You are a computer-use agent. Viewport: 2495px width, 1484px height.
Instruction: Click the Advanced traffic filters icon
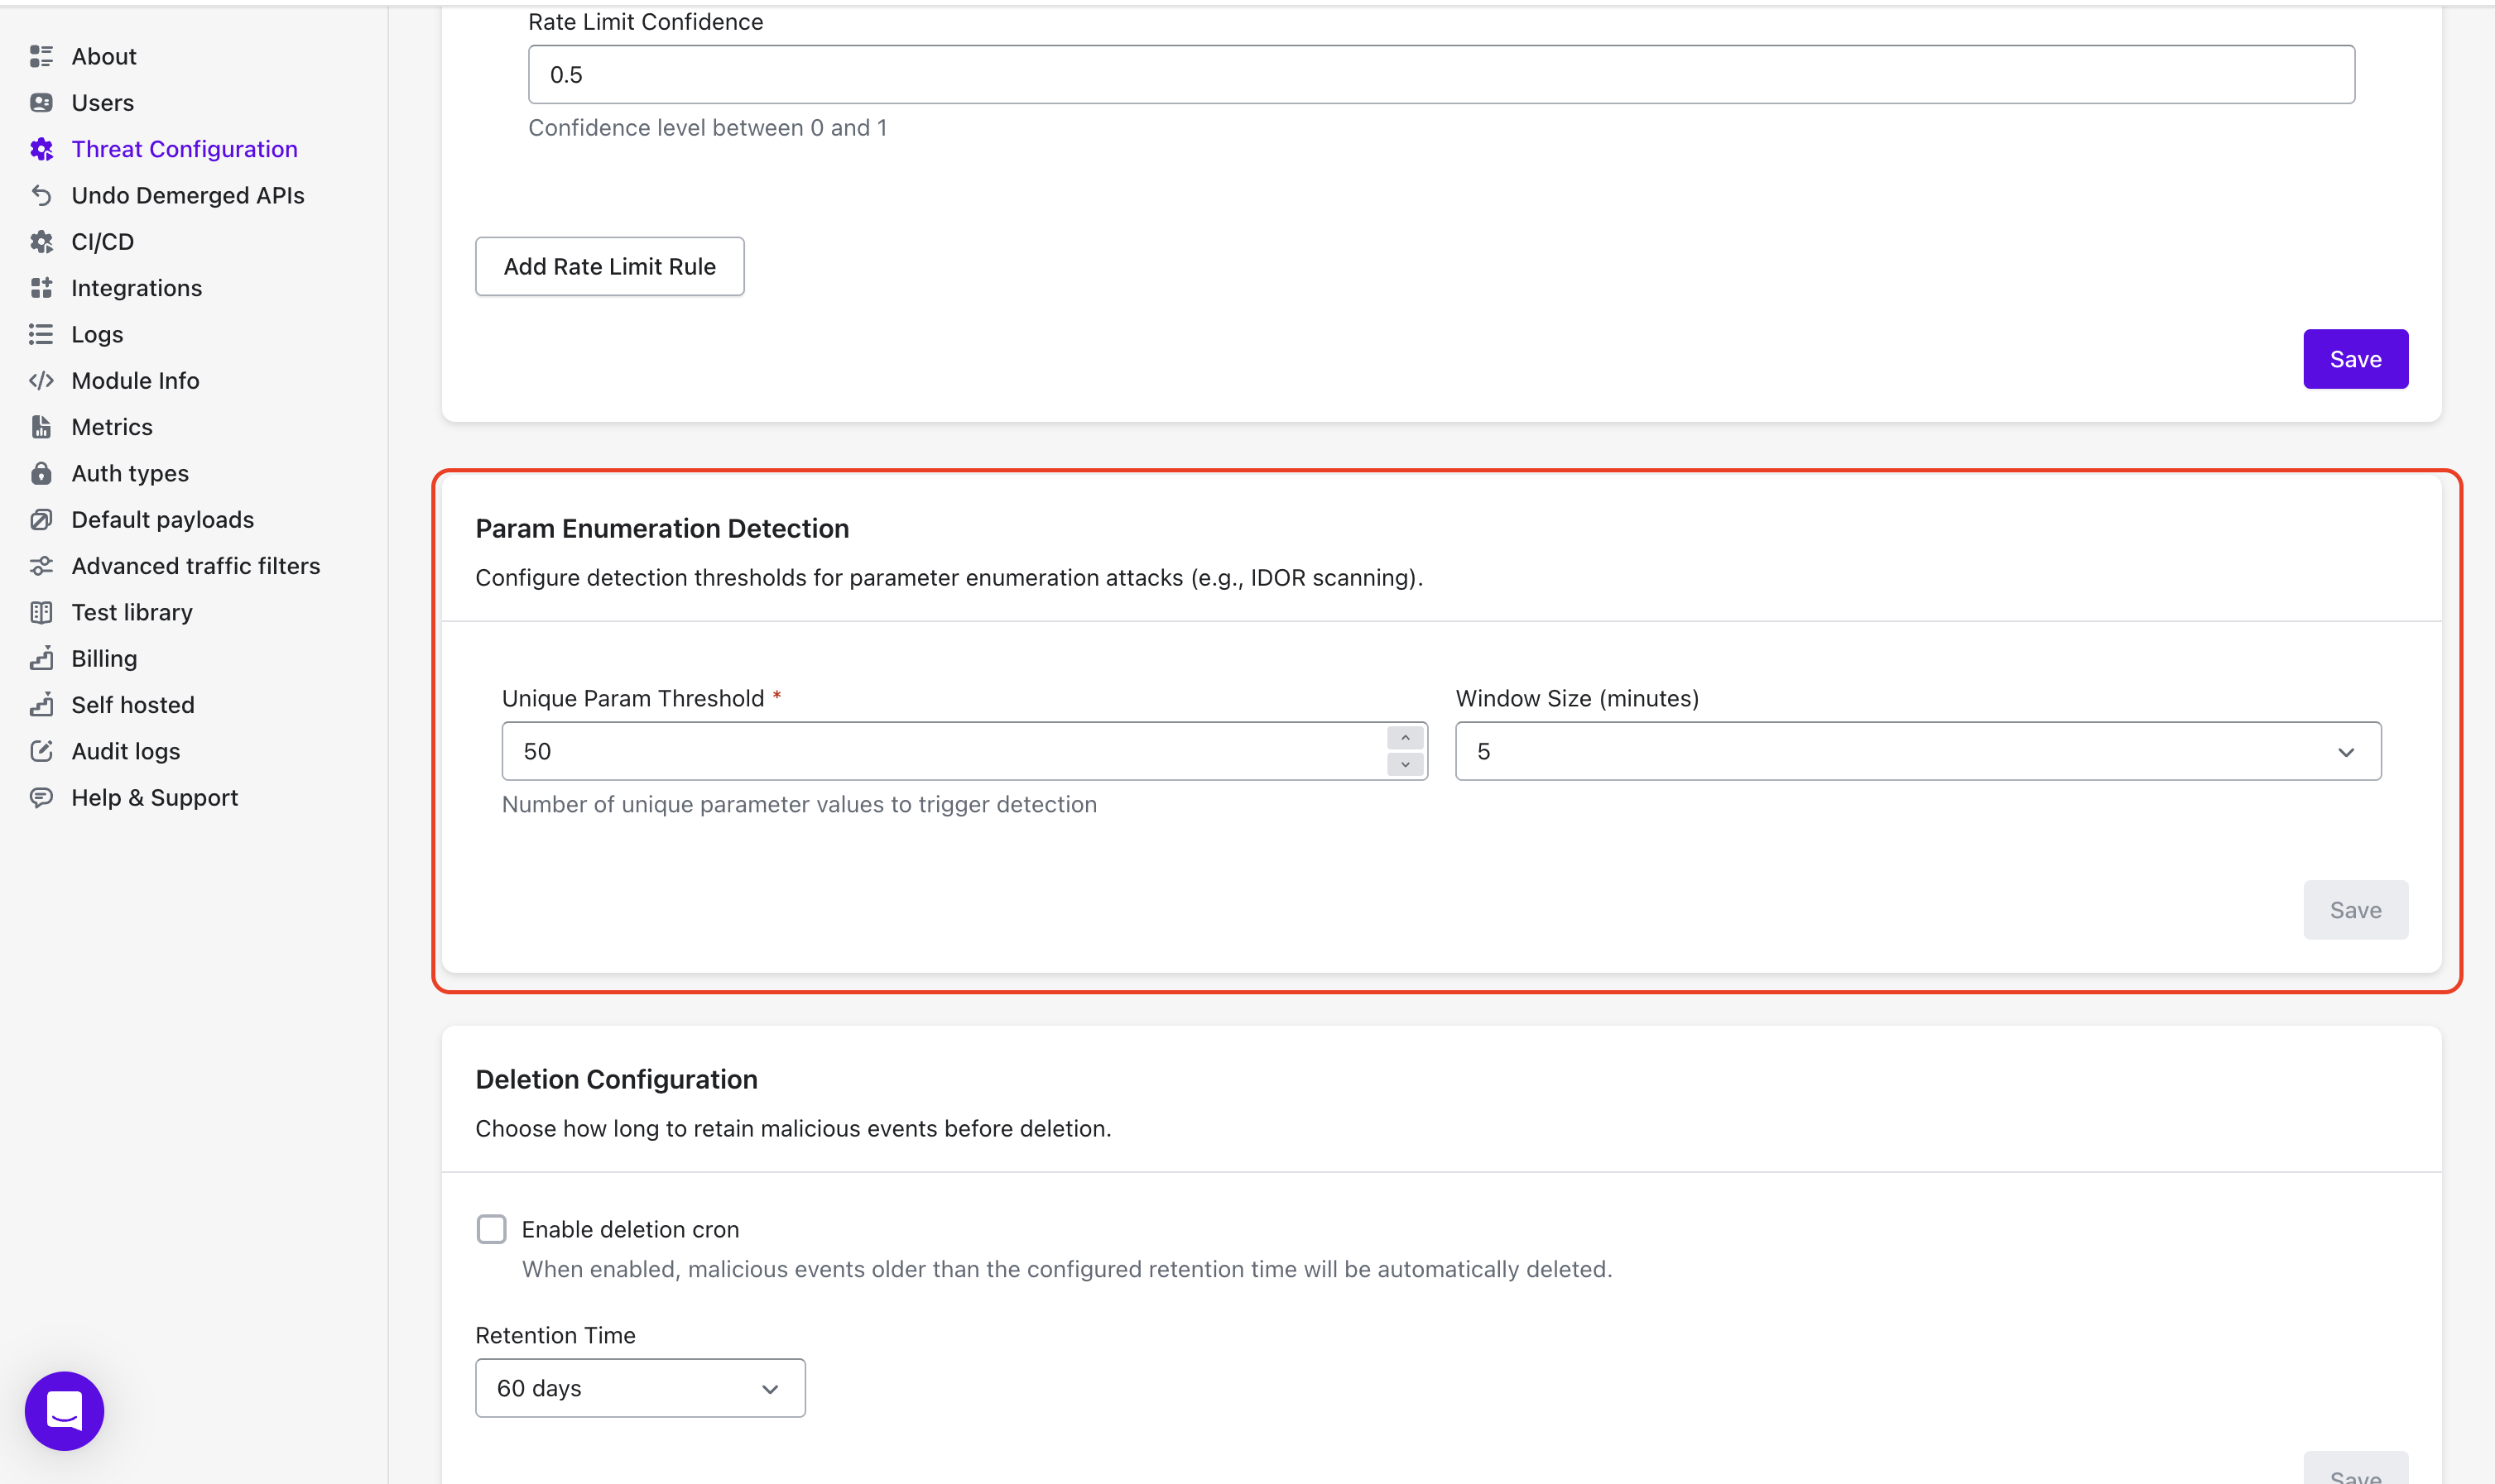pos(41,566)
